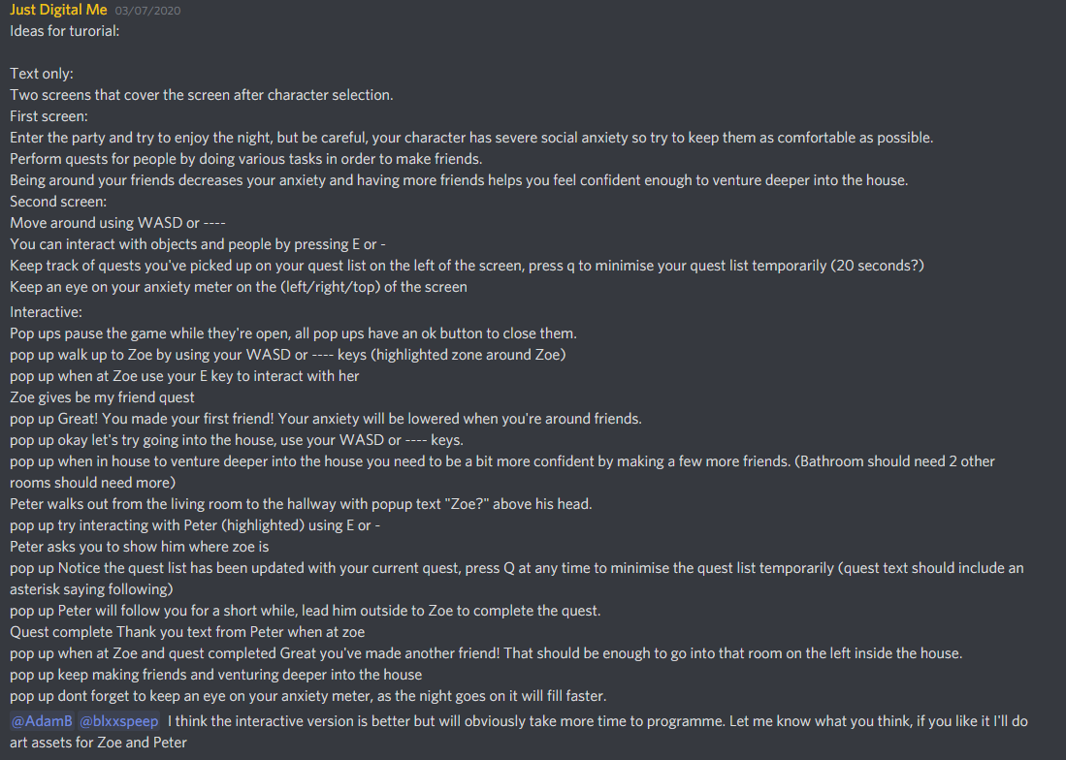
Task: Click the "Text only:" heading line
Action: coord(42,73)
